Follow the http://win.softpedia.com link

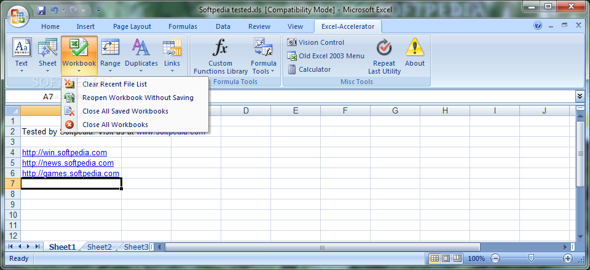click(65, 152)
